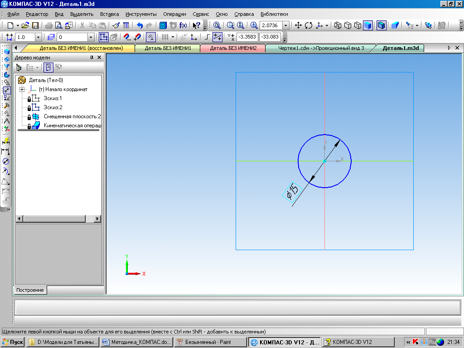Click the Пуск start button
Image resolution: width=464 pixels, height=348 pixels.
point(13,342)
